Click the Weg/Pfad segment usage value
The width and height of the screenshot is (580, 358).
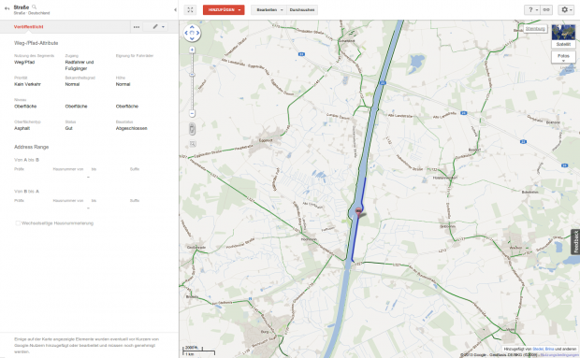[24, 62]
